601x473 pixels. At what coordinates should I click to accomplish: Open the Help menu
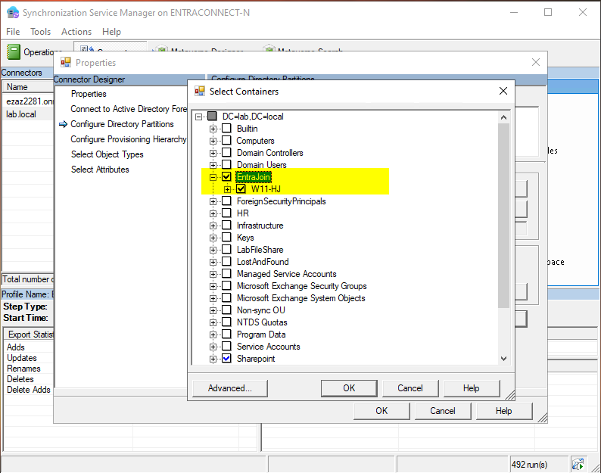click(111, 32)
